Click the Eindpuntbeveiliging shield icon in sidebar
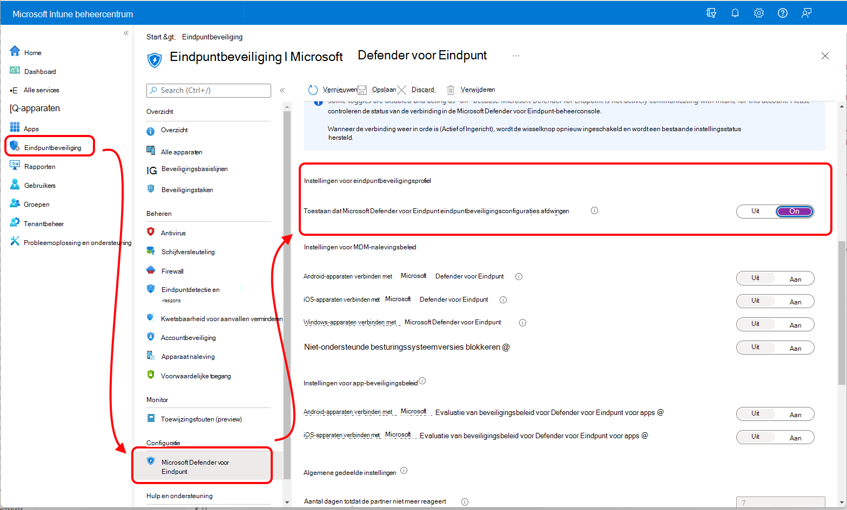This screenshot has width=847, height=510. pyautogui.click(x=15, y=146)
